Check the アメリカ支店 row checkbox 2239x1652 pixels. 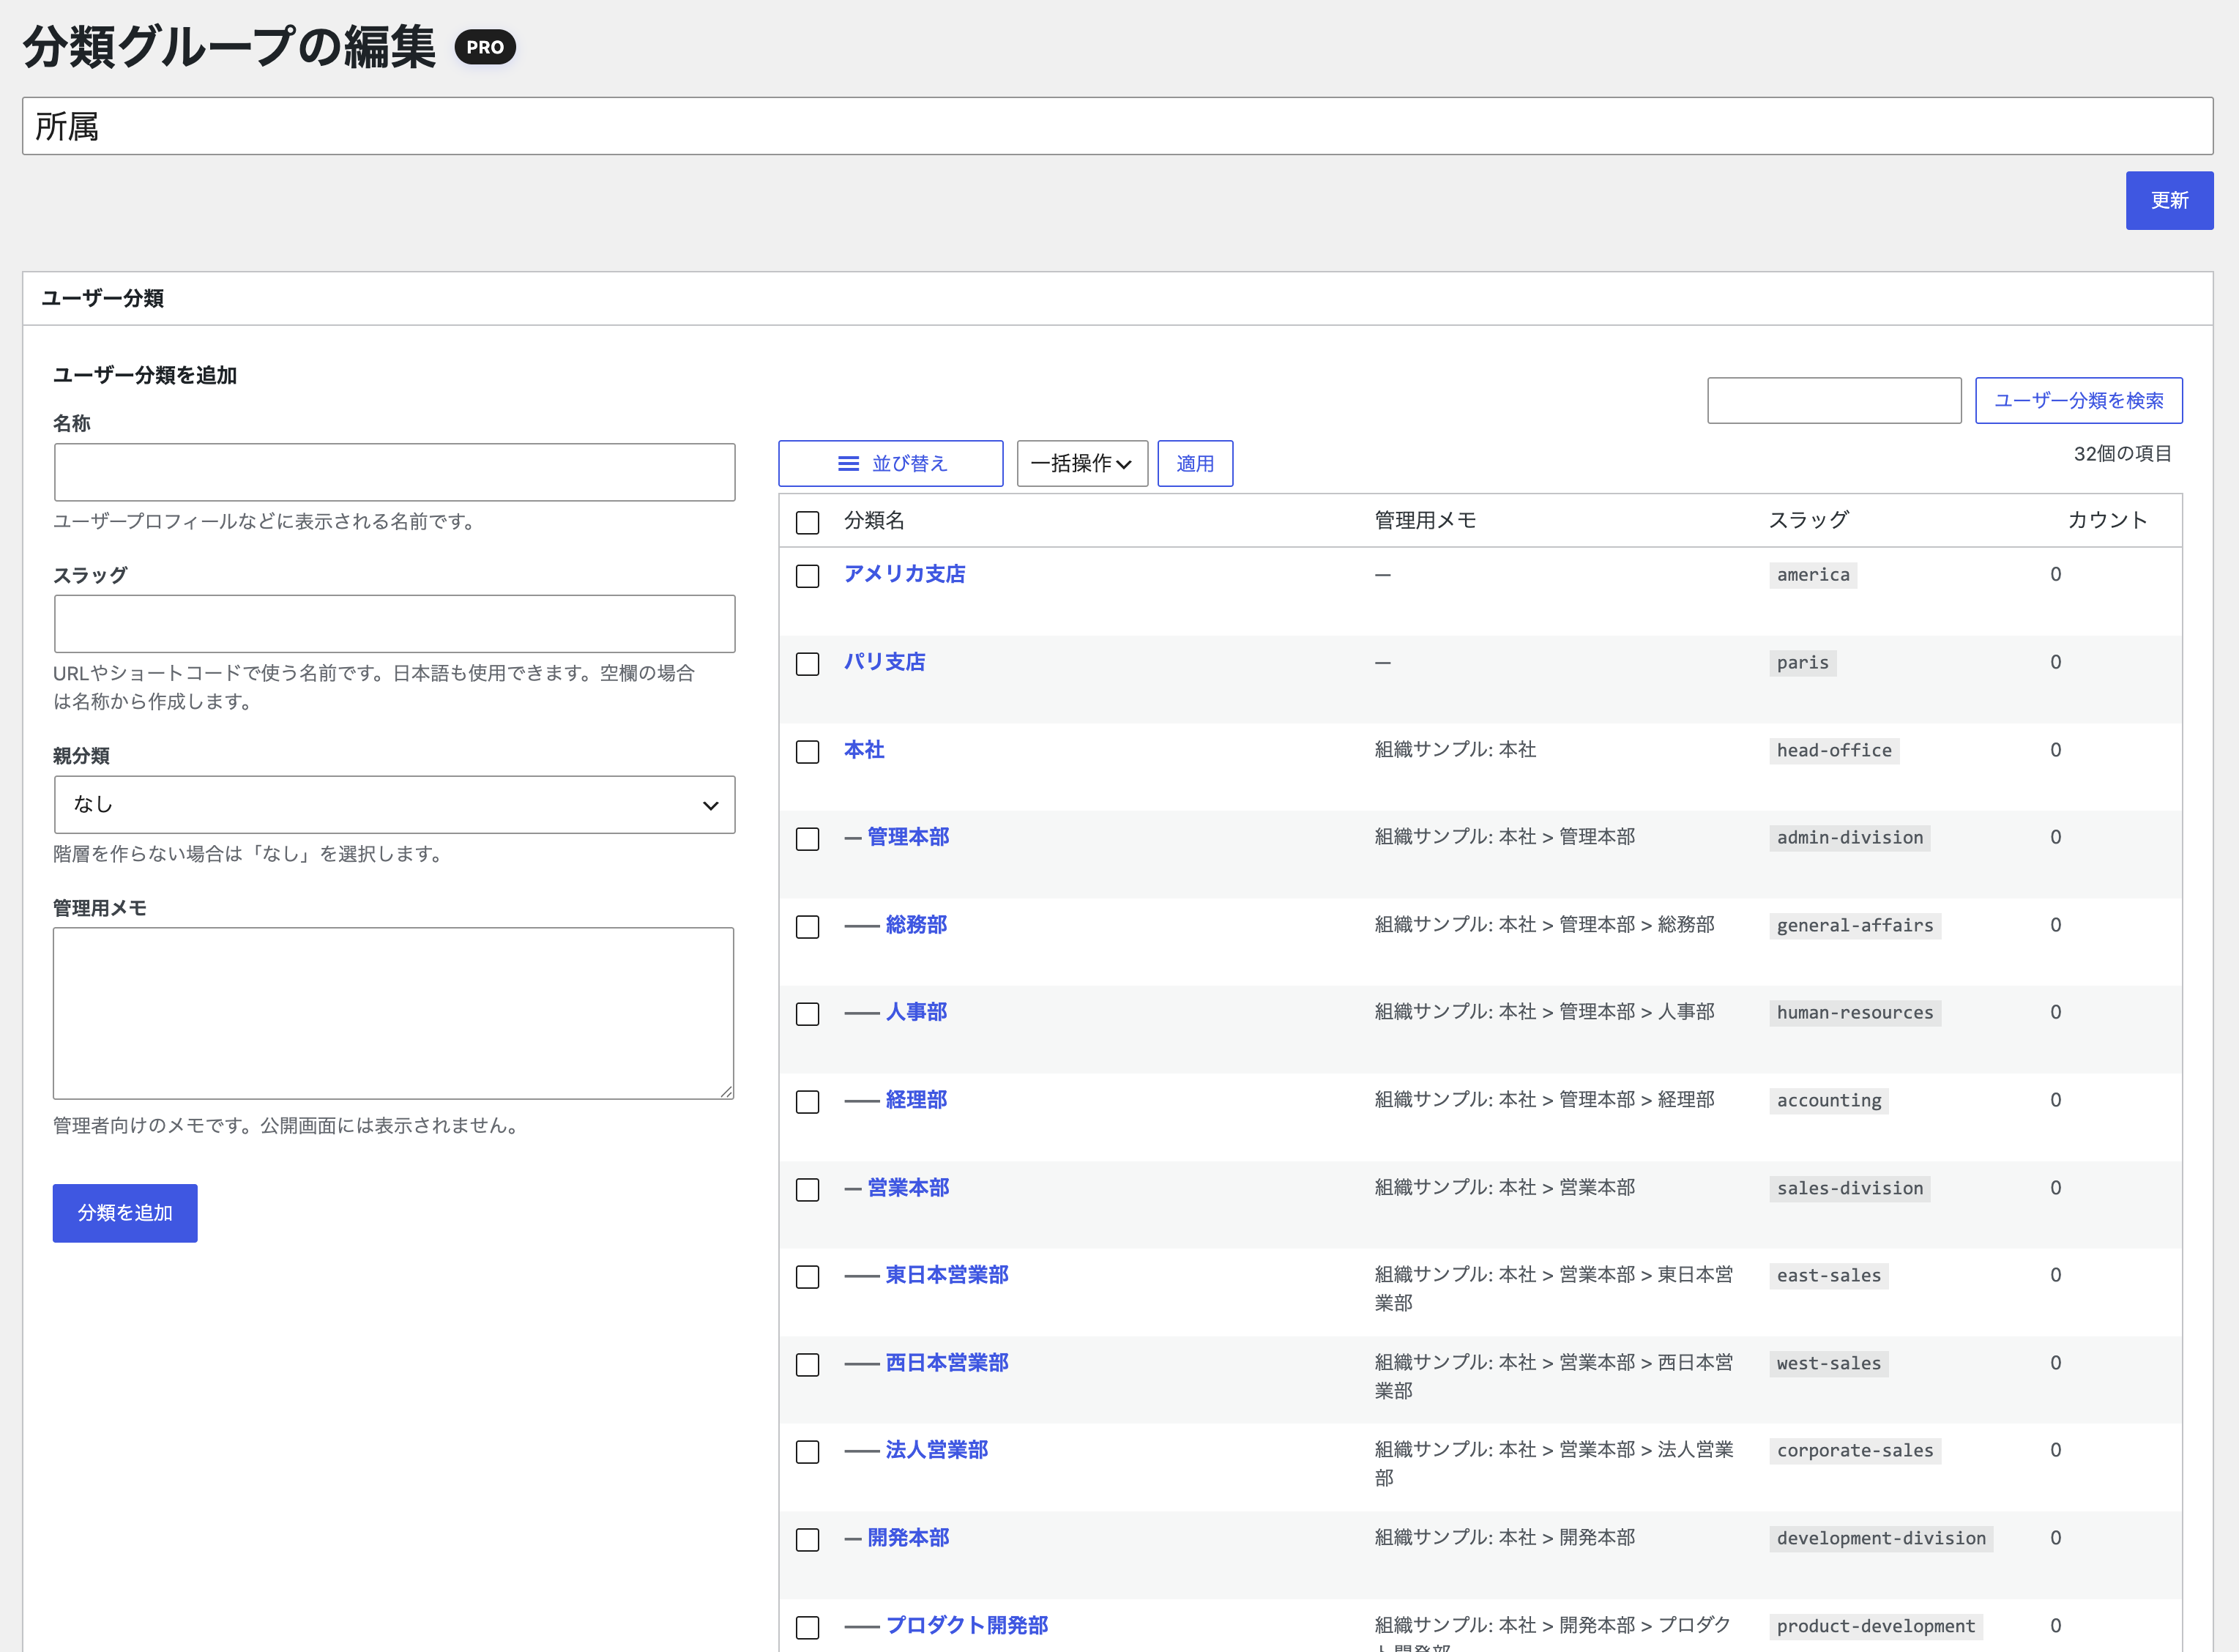pyautogui.click(x=808, y=576)
